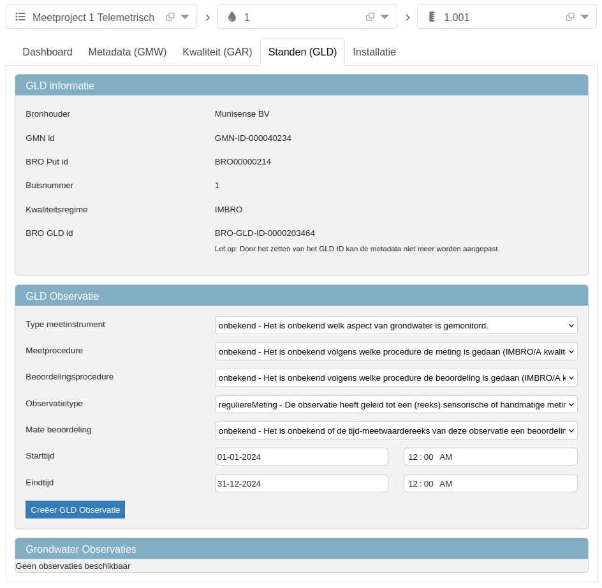The width and height of the screenshot is (602, 588).
Task: Select the Installatie tab
Action: 374,52
